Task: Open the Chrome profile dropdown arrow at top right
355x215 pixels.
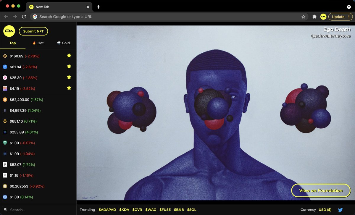Action: 349,7
